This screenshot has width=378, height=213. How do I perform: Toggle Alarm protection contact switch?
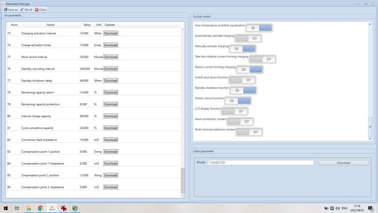click(240, 121)
